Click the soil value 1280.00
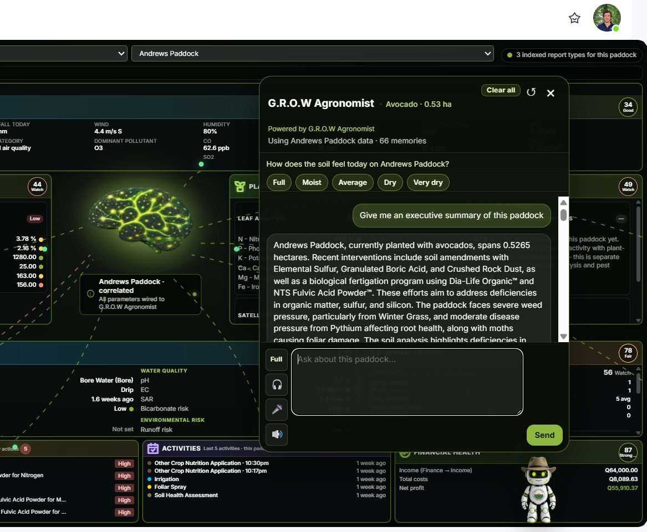 [x=25, y=257]
